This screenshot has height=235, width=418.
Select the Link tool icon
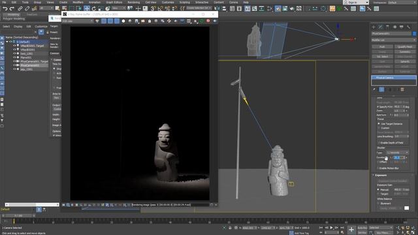coord(20,8)
